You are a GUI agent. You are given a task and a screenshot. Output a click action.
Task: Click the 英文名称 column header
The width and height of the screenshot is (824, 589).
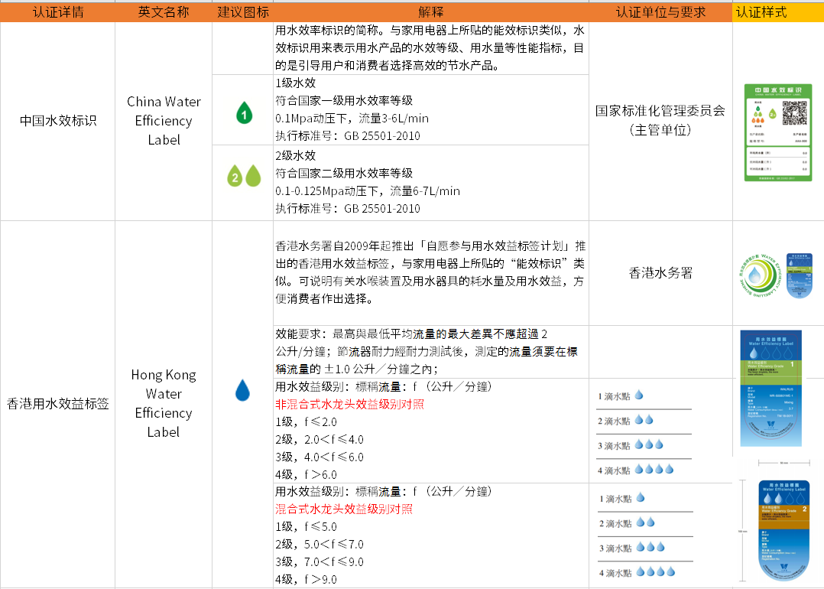click(x=164, y=11)
